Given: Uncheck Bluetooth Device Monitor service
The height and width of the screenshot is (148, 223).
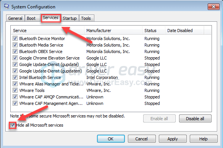Looking at the screenshot, I should pyautogui.click(x=15, y=39).
